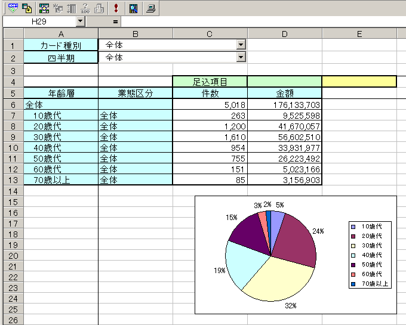Viewport: 406px width, 325px height.
Task: Select row 26 header
Action: [x=13, y=320]
